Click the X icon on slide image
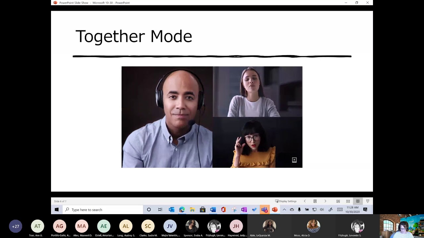The image size is (424, 238). pyautogui.click(x=294, y=160)
